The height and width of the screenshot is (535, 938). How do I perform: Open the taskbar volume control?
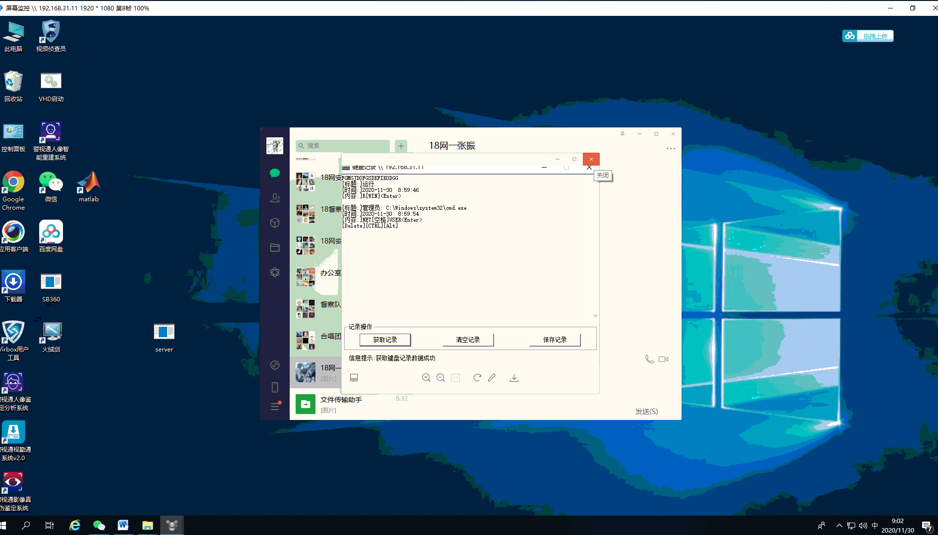[863, 526]
